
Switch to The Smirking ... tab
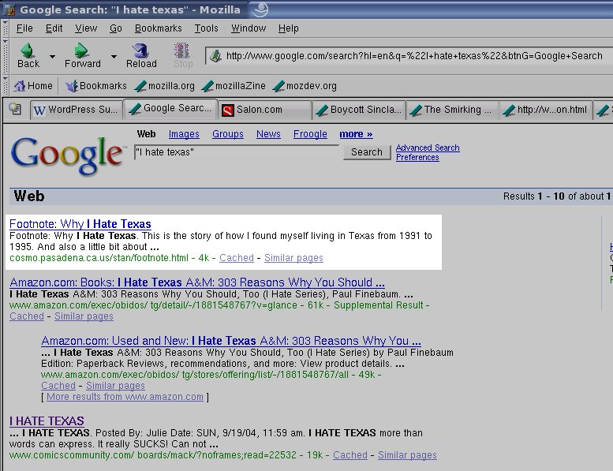[x=453, y=110]
